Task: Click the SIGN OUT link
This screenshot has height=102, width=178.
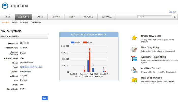Action: pyautogui.click(x=172, y=12)
